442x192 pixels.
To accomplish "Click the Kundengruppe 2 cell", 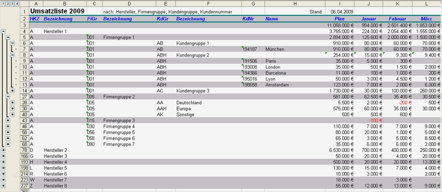I will click(209, 55).
